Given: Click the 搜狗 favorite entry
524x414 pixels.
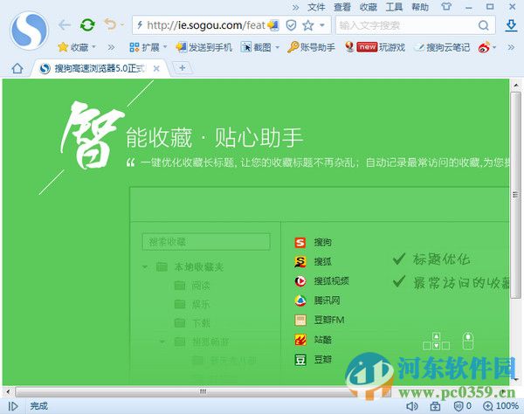Looking at the screenshot, I should tap(314, 242).
